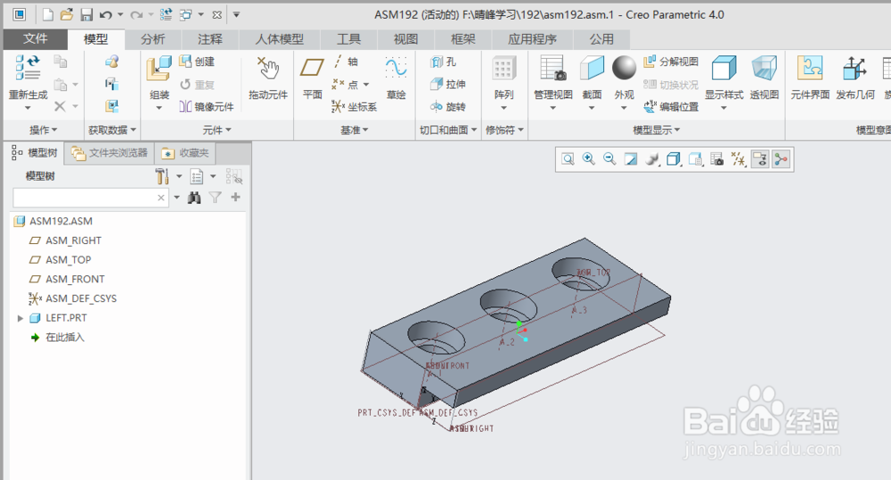
Task: Expand the 切口和曲面 group dropdown
Action: coord(448,130)
